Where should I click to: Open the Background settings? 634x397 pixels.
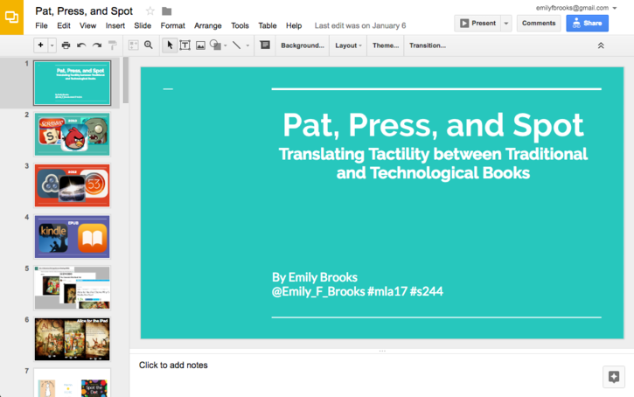tap(303, 45)
